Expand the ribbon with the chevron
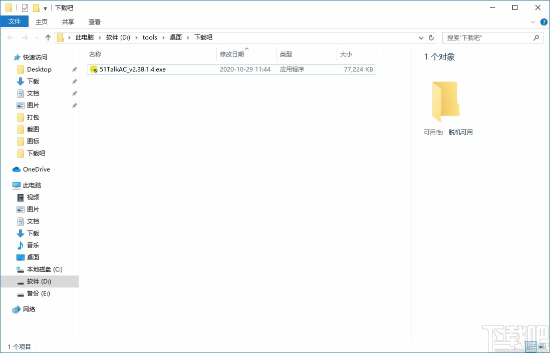This screenshot has width=550, height=353. point(533,22)
